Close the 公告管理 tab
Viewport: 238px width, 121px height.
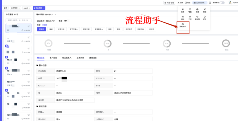pos(19,8)
